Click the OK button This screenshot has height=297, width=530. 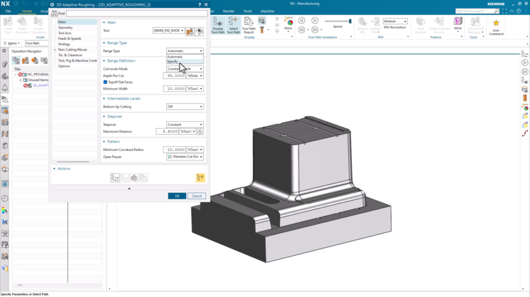[x=177, y=196]
